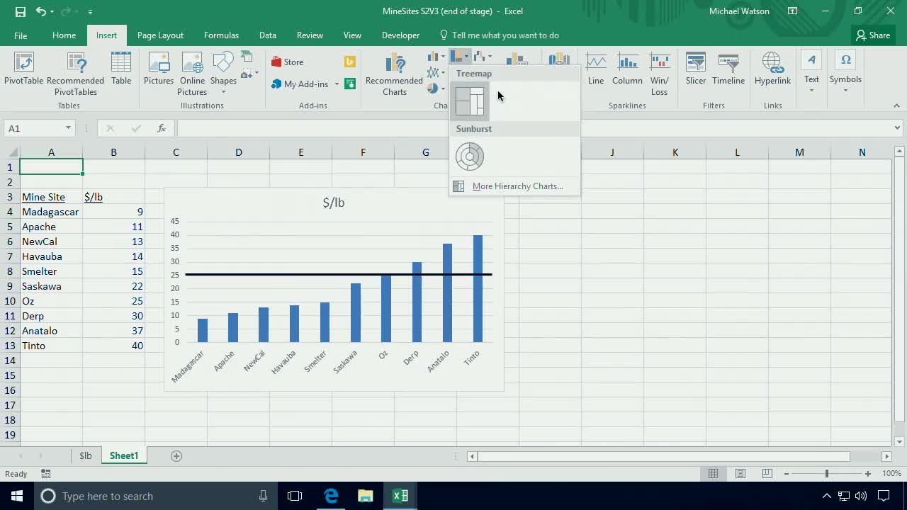Insert a PivotTable

(23, 69)
